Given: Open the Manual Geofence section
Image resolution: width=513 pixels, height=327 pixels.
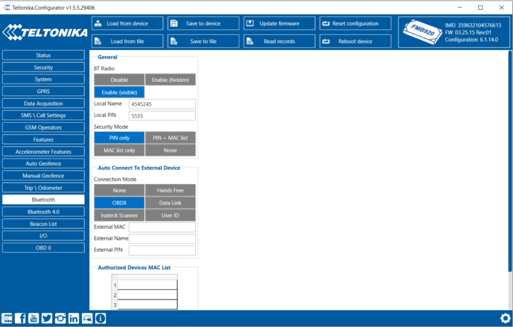Looking at the screenshot, I should pyautogui.click(x=43, y=175).
